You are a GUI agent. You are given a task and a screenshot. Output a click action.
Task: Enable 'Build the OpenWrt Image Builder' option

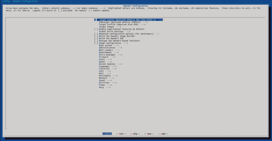(96, 36)
